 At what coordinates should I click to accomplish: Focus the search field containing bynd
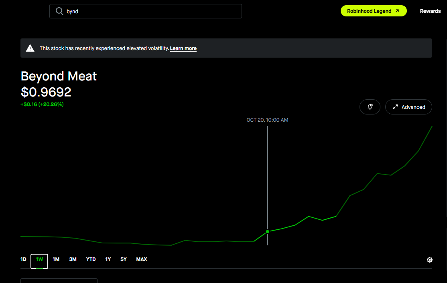tap(146, 11)
